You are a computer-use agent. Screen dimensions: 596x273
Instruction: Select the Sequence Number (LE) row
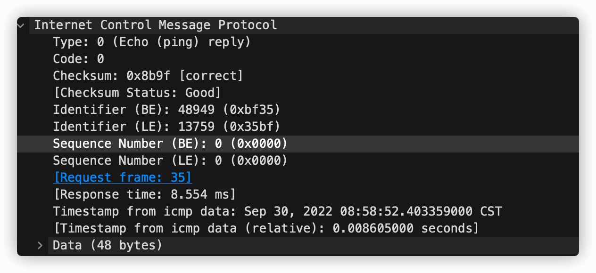click(x=298, y=161)
